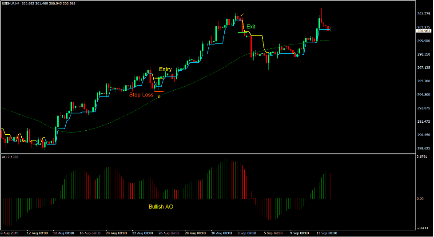Click the checkmark signal icon at the chart peak
Viewport: 434px width, 237px height.
[242, 15]
